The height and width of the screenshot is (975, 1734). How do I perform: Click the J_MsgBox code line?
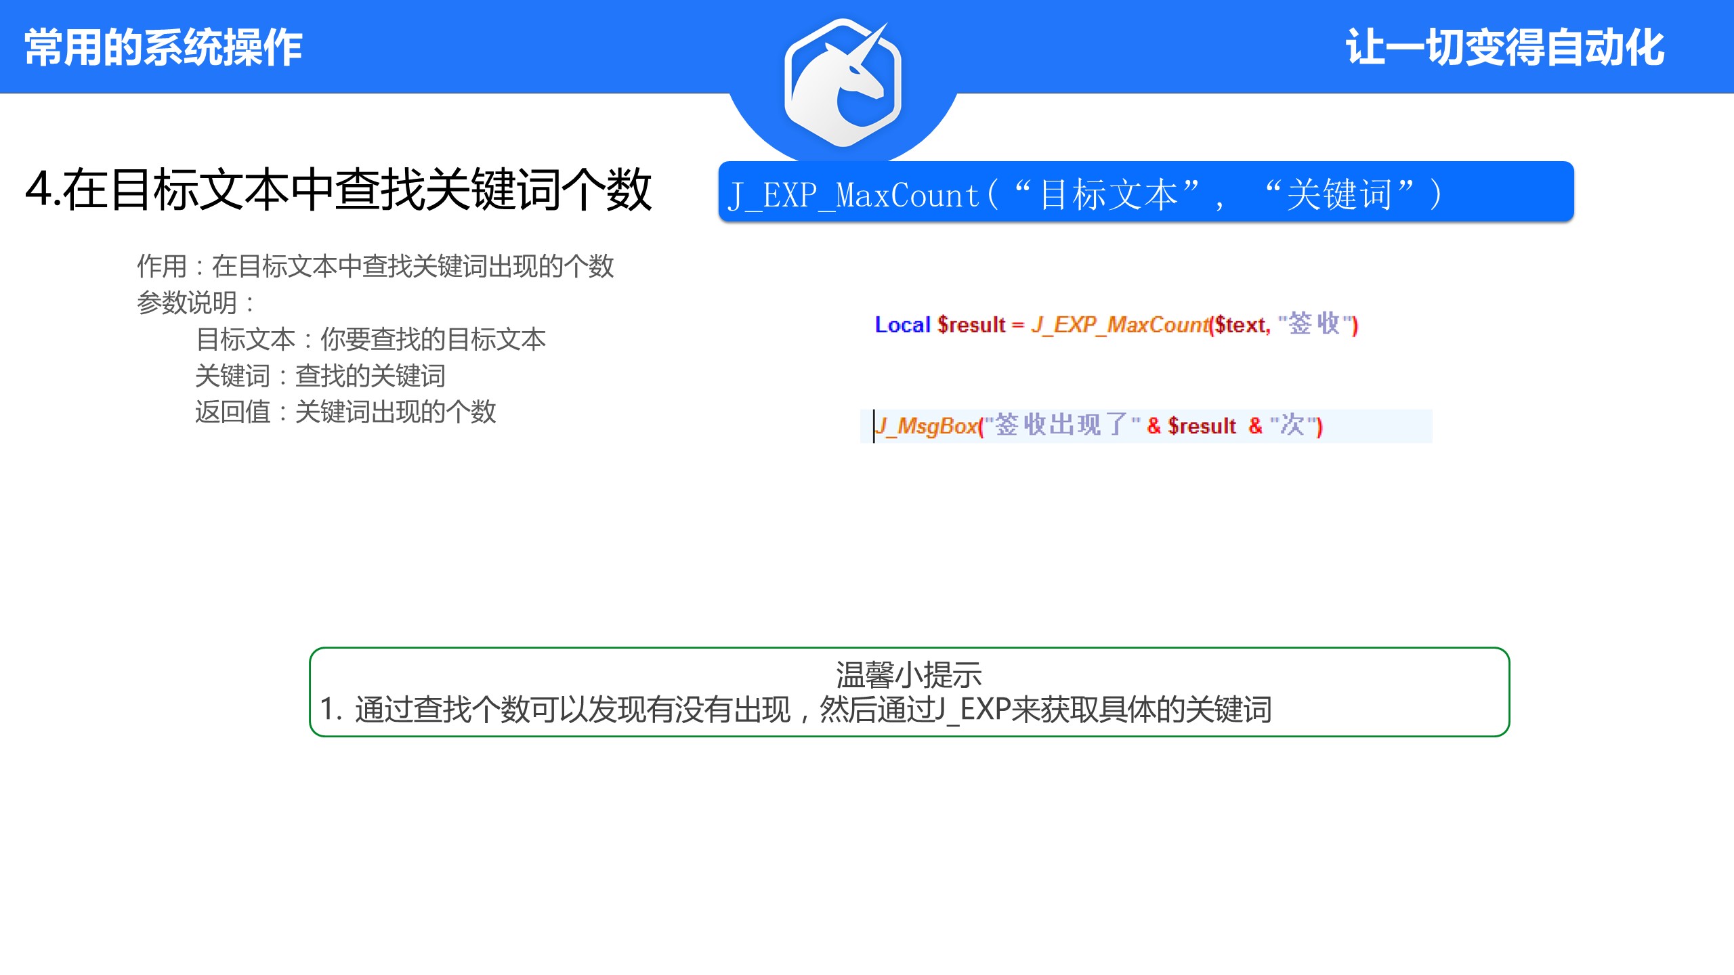(x=1097, y=426)
